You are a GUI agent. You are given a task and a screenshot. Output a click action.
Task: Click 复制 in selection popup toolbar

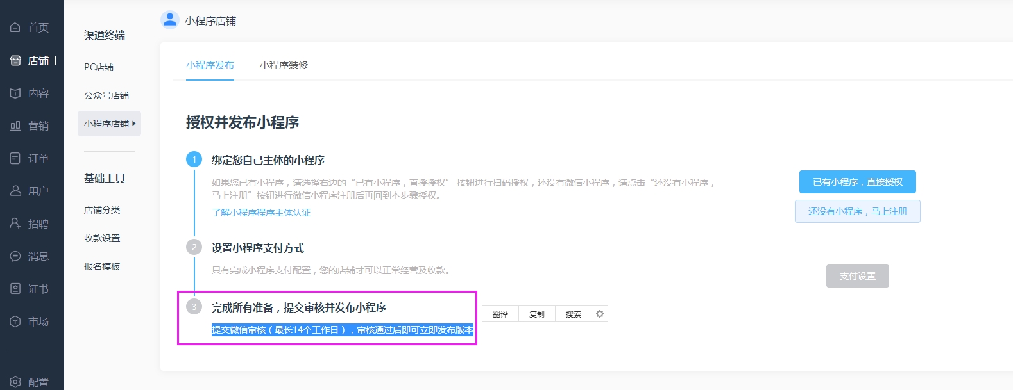pyautogui.click(x=537, y=314)
